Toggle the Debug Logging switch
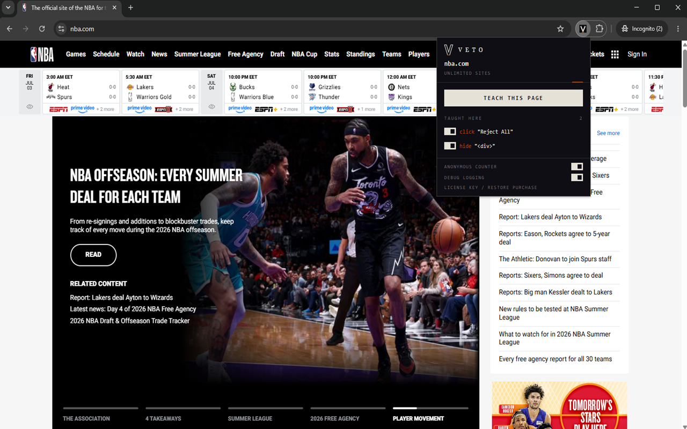This screenshot has width=687, height=429. coord(577,177)
